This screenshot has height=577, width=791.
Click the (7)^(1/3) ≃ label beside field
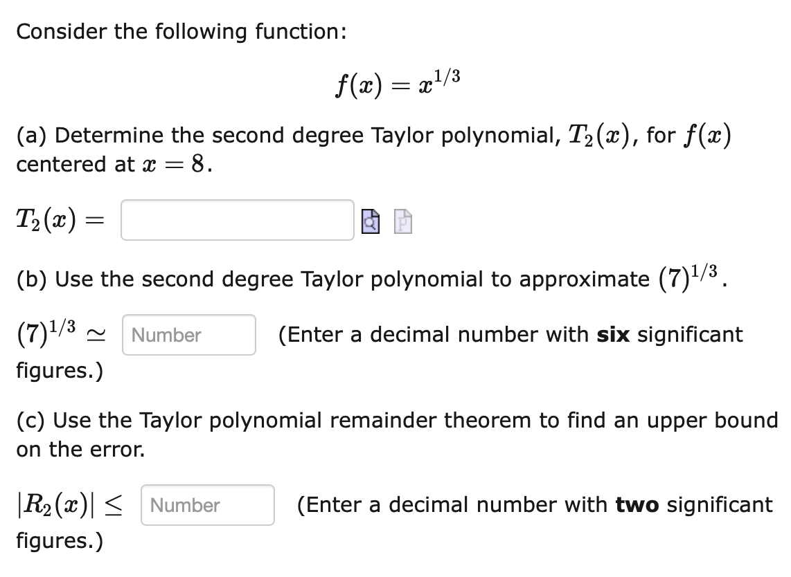click(x=62, y=333)
